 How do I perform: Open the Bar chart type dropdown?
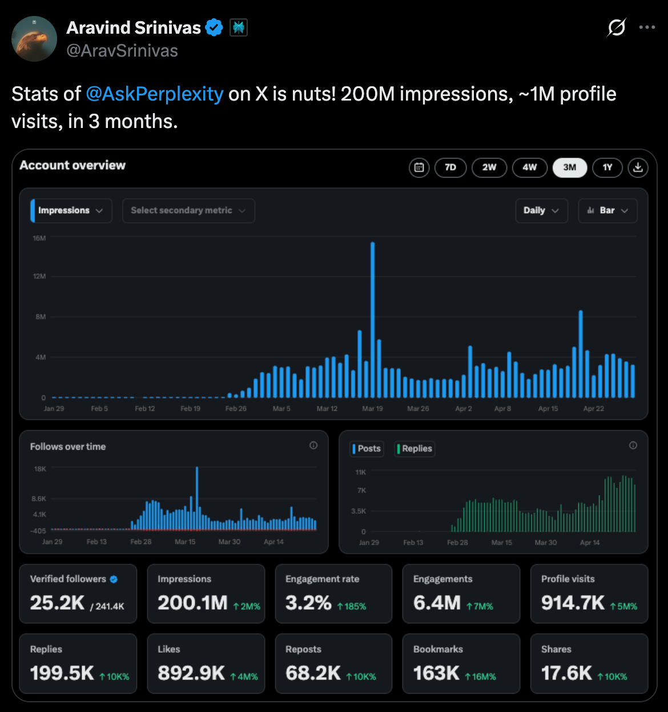607,210
